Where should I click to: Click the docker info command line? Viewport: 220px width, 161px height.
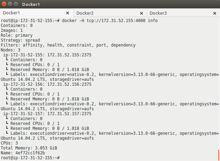point(79,21)
